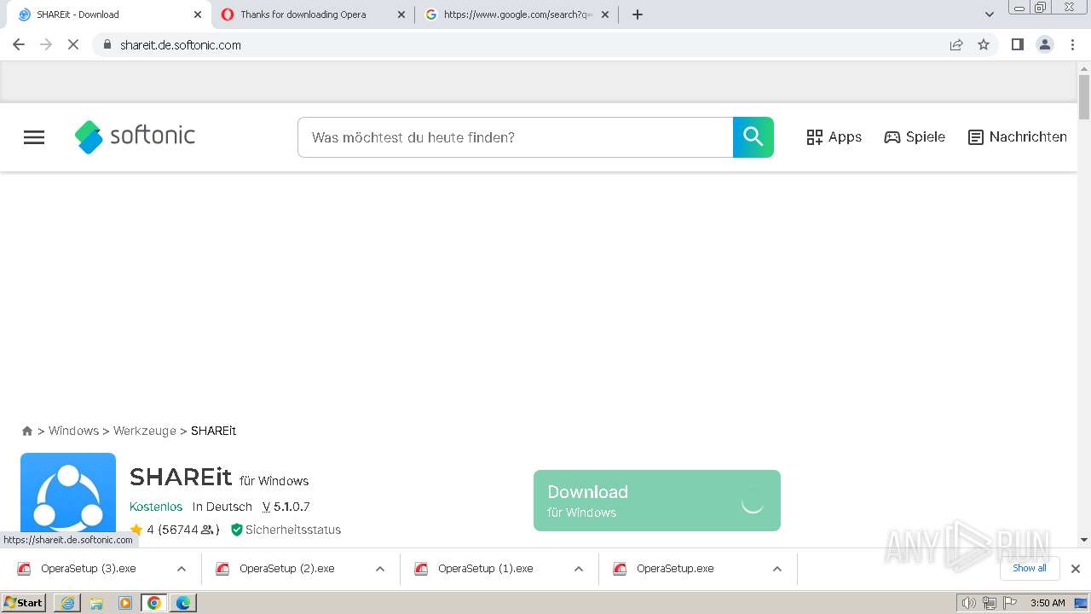
Task: Open media player from taskbar
Action: pyautogui.click(x=125, y=603)
